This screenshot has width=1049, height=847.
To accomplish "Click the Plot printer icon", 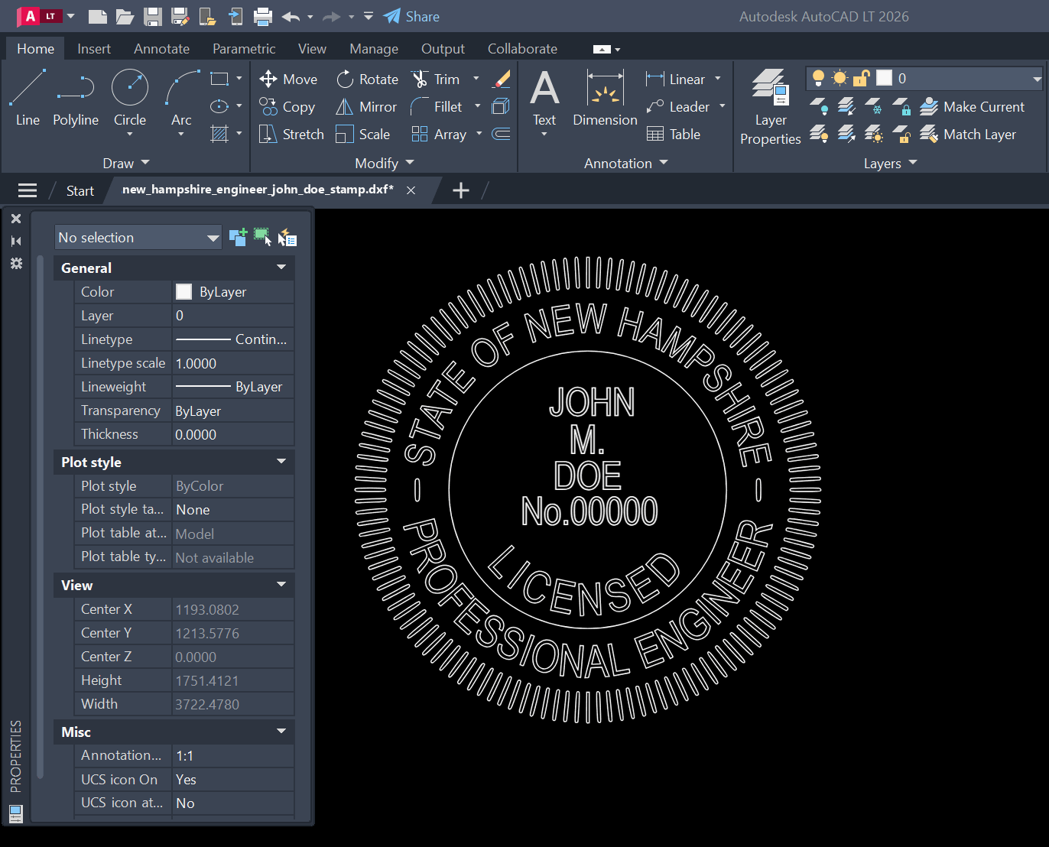I will click(263, 16).
